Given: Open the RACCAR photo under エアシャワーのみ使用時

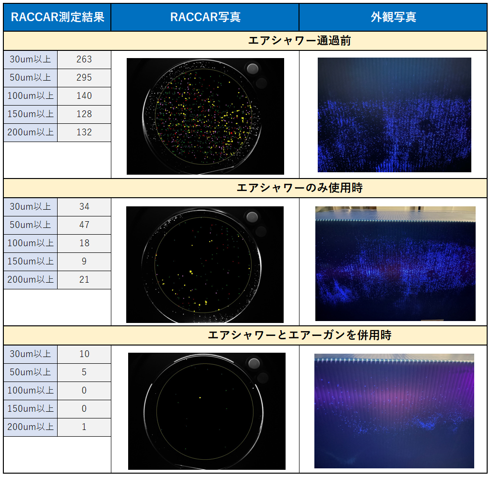Looking at the screenshot, I should coord(205,264).
